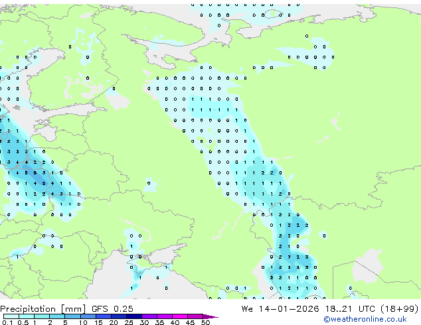Click the 'GFS 0.25' model label
421x325 pixels.
click(x=112, y=309)
